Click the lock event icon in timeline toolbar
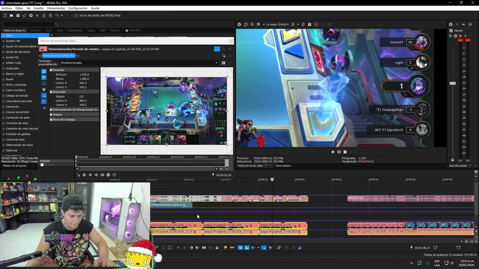Image resolution: width=479 pixels, height=269 pixels. click(x=217, y=247)
